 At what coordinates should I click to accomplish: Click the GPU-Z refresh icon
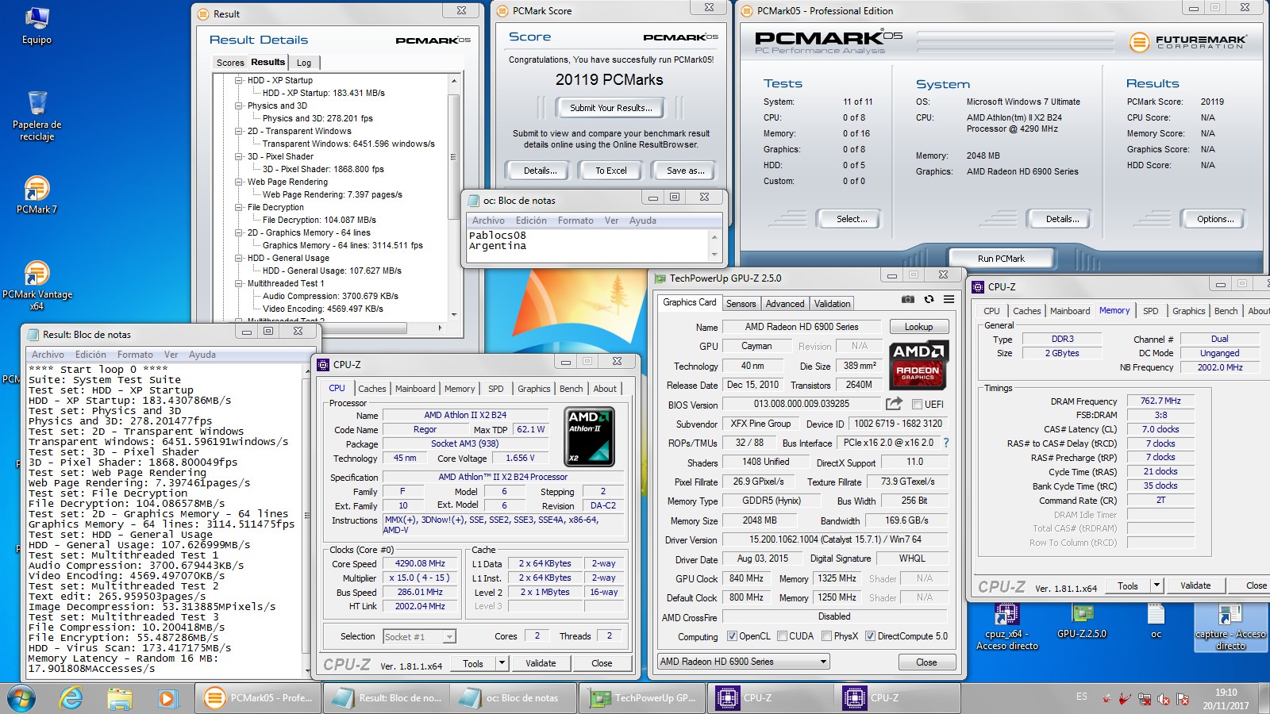929,299
